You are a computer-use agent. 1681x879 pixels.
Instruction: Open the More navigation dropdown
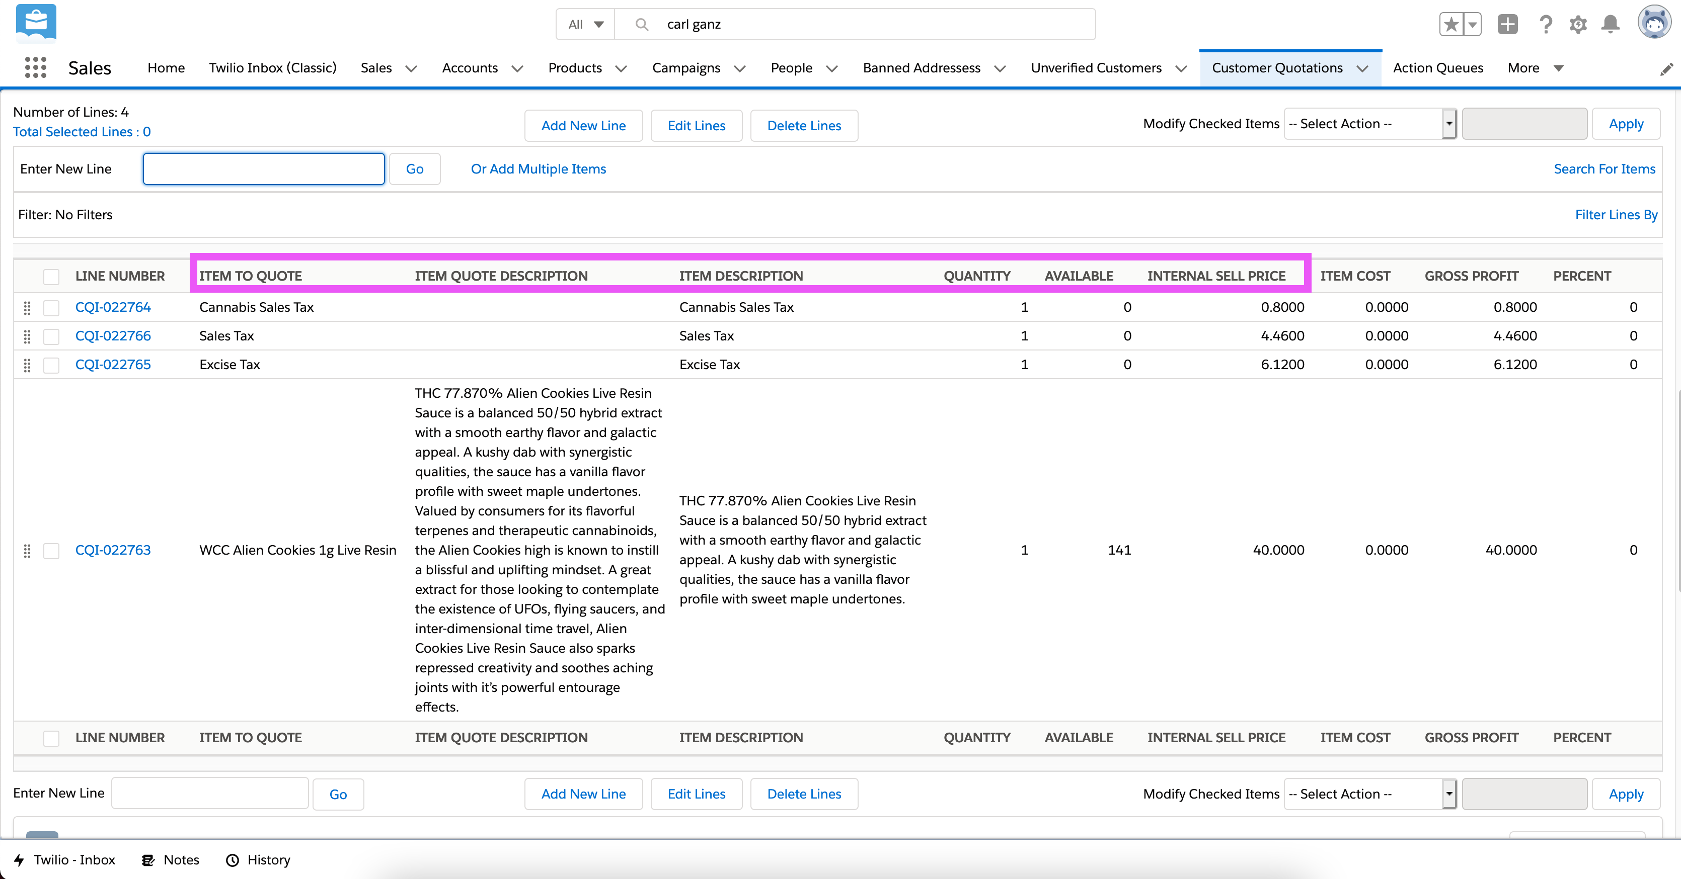[1536, 68]
